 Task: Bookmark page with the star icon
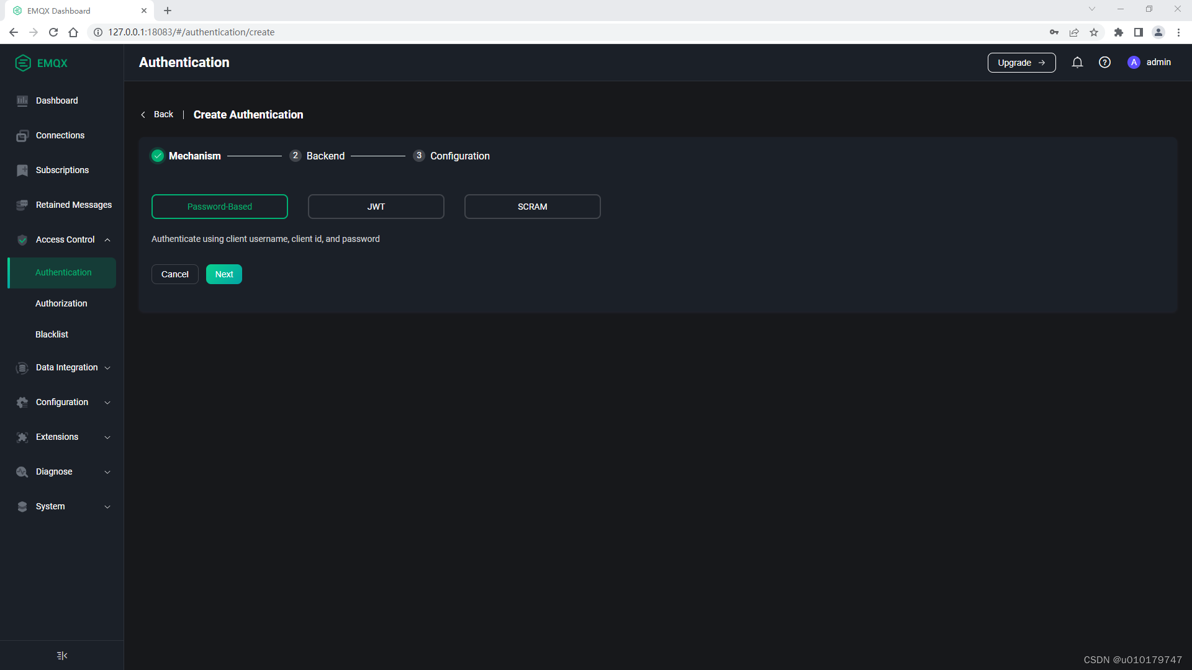pos(1094,32)
